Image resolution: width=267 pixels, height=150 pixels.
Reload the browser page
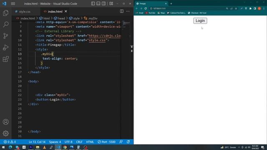146,8
